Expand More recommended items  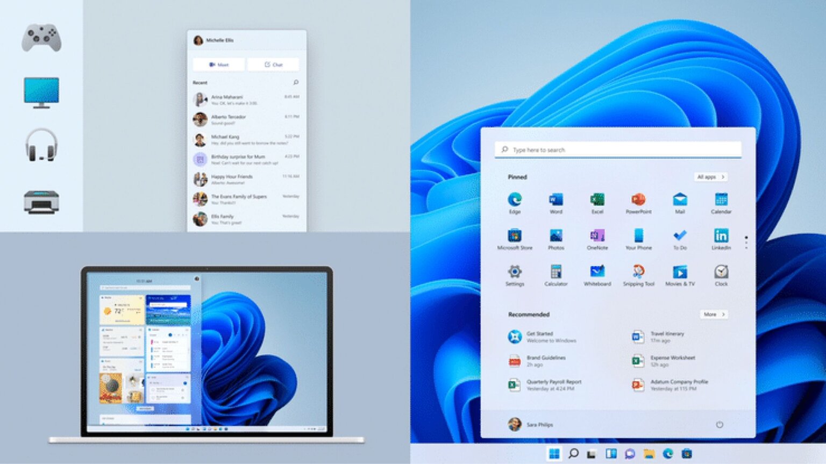714,314
